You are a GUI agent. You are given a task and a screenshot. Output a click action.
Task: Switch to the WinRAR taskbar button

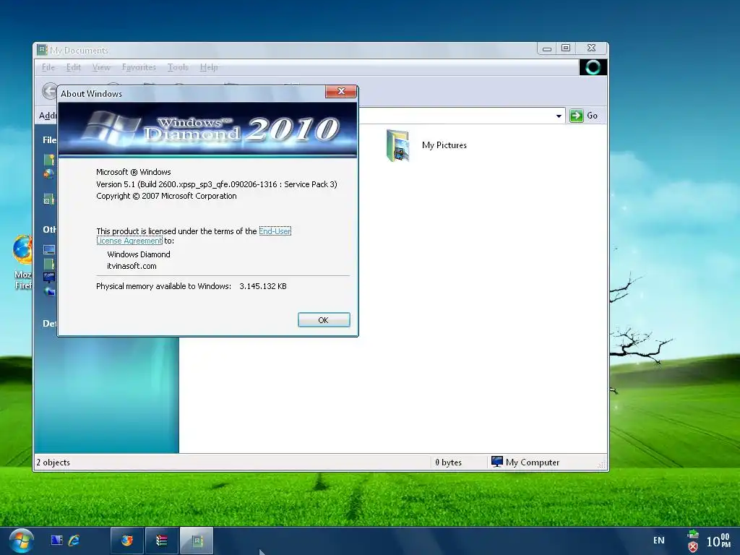tap(162, 541)
